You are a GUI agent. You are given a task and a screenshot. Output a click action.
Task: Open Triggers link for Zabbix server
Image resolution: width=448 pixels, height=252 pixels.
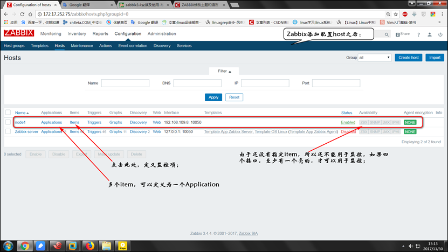point(94,131)
